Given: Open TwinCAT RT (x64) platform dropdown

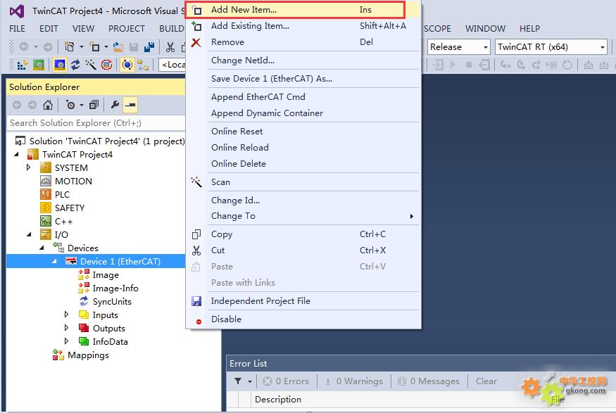Looking at the screenshot, I should (551, 46).
